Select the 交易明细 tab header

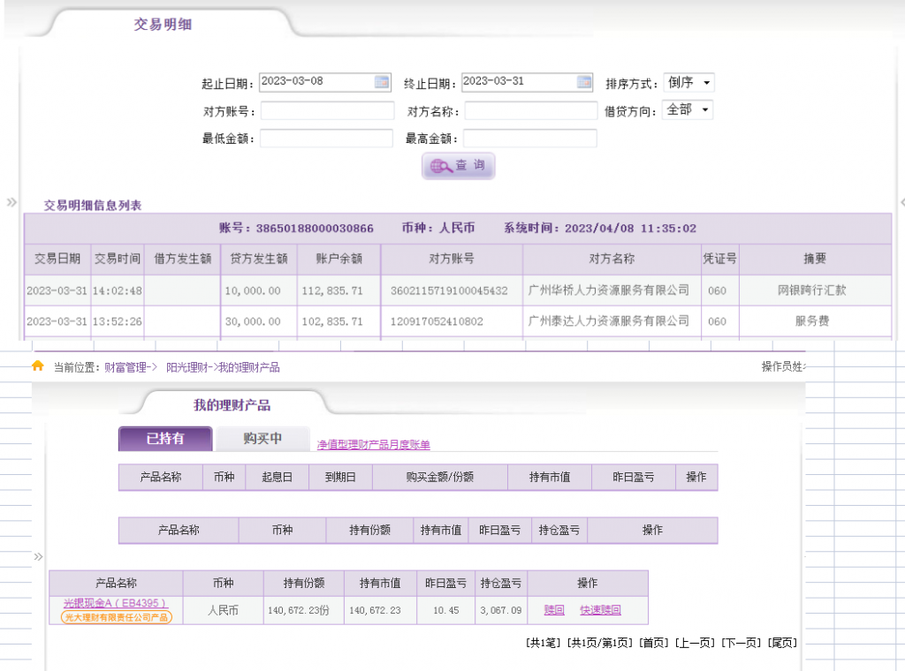coord(163,24)
